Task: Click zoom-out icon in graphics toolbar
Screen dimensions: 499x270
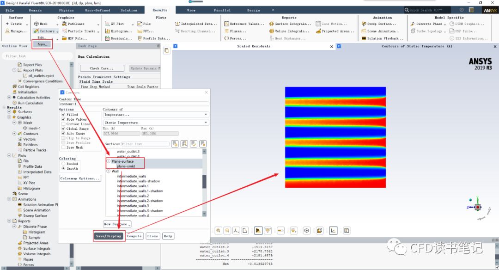Action: [x=227, y=231]
